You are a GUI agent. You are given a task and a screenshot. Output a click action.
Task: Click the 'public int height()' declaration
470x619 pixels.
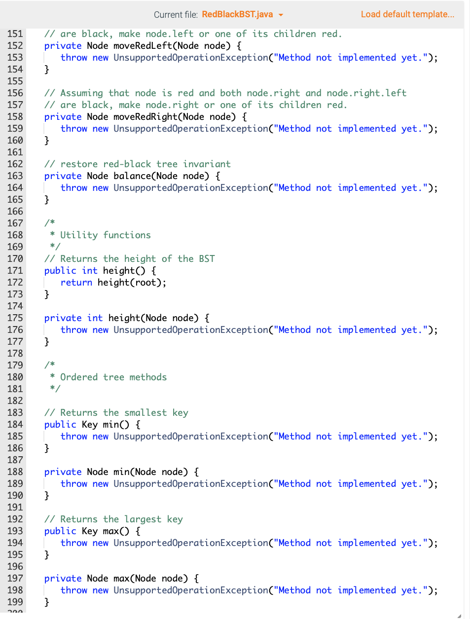[x=100, y=271]
